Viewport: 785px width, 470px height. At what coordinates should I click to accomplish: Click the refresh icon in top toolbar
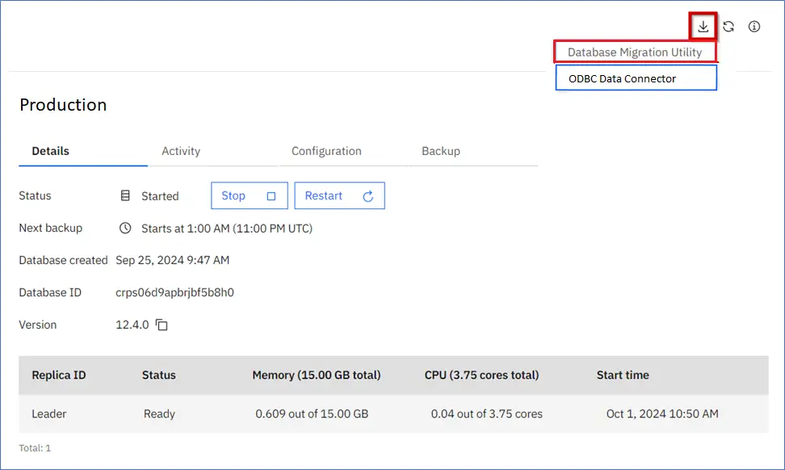[x=728, y=27]
